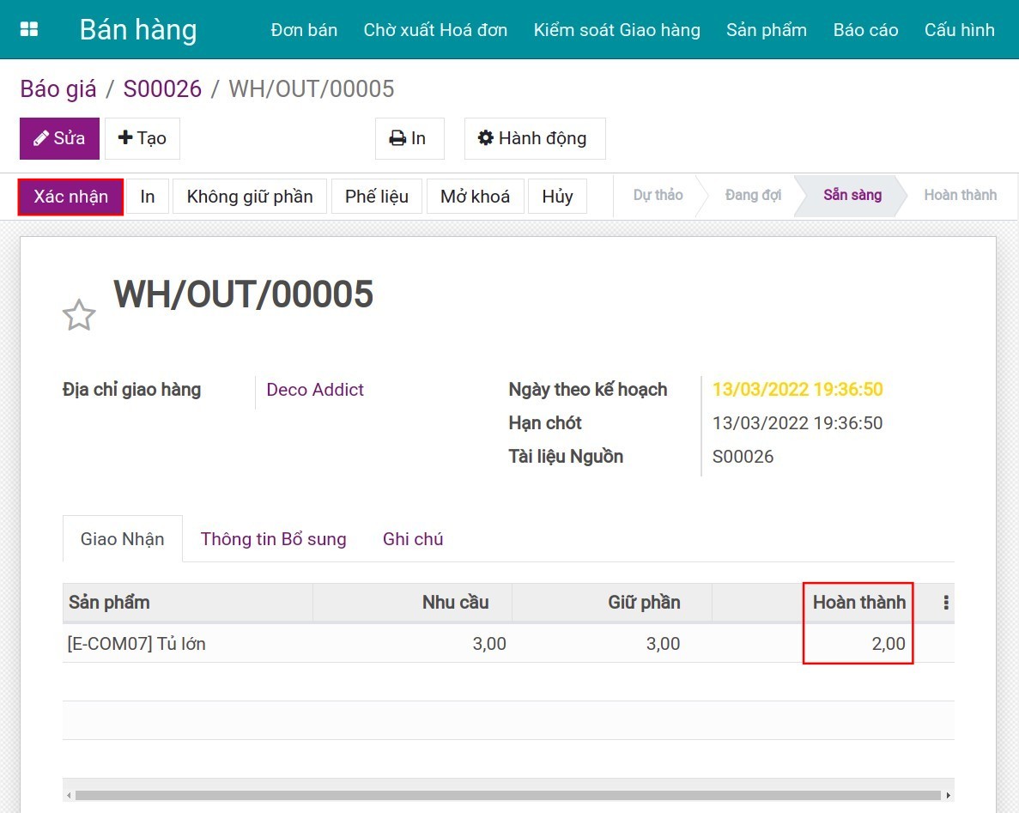Image resolution: width=1019 pixels, height=813 pixels.
Task: Switch to Giao Nhận tab
Action: (122, 539)
